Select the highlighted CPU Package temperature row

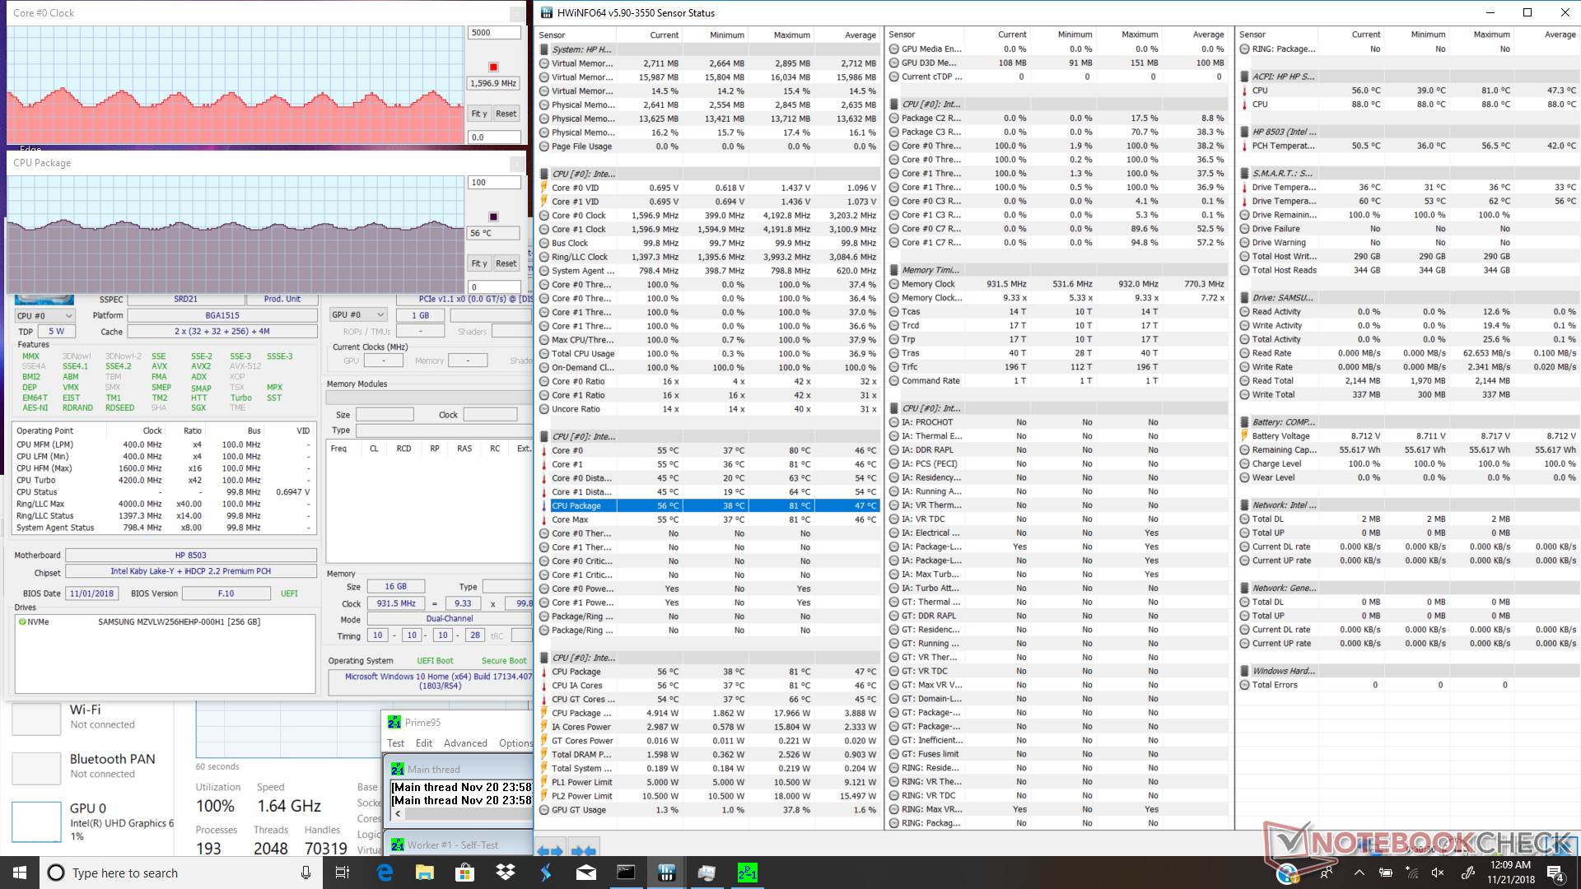[x=708, y=506]
